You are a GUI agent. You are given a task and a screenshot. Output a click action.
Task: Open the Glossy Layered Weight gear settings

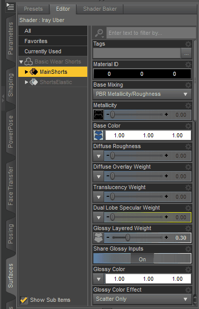pos(188,228)
